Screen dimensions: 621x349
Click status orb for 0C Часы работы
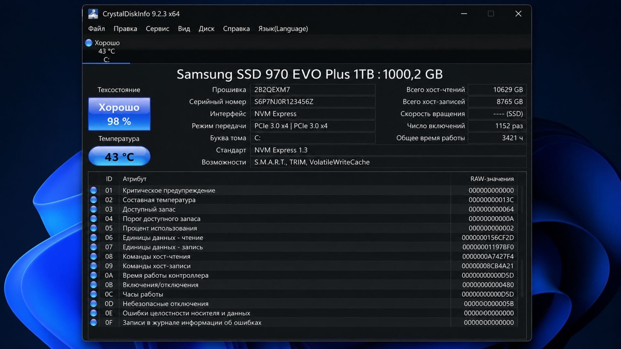(94, 294)
